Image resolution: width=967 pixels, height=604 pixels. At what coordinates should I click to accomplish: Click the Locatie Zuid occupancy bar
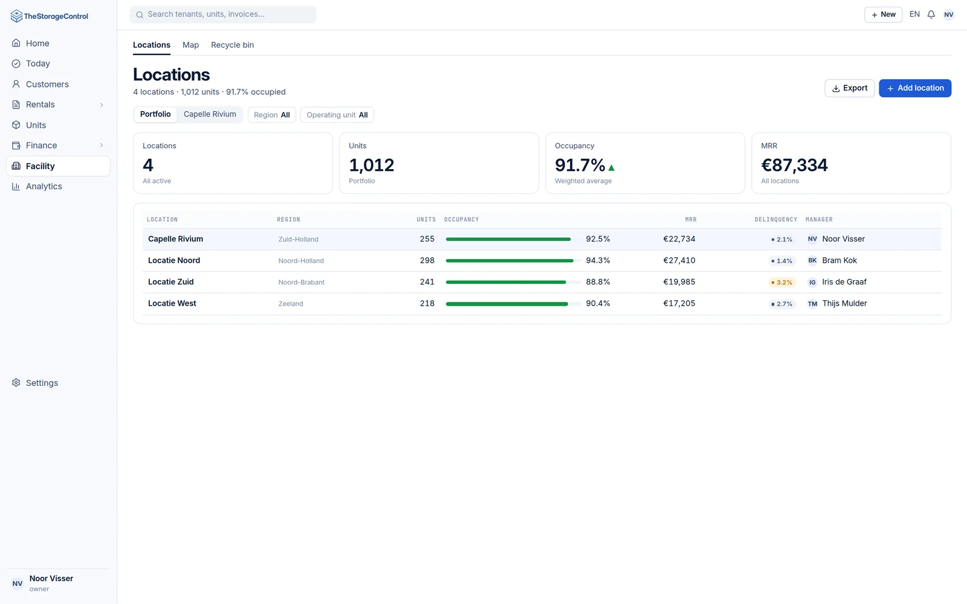513,282
